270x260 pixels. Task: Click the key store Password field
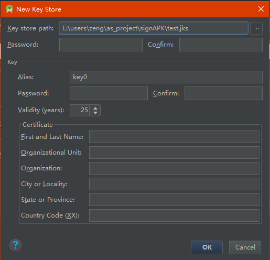(x=101, y=45)
